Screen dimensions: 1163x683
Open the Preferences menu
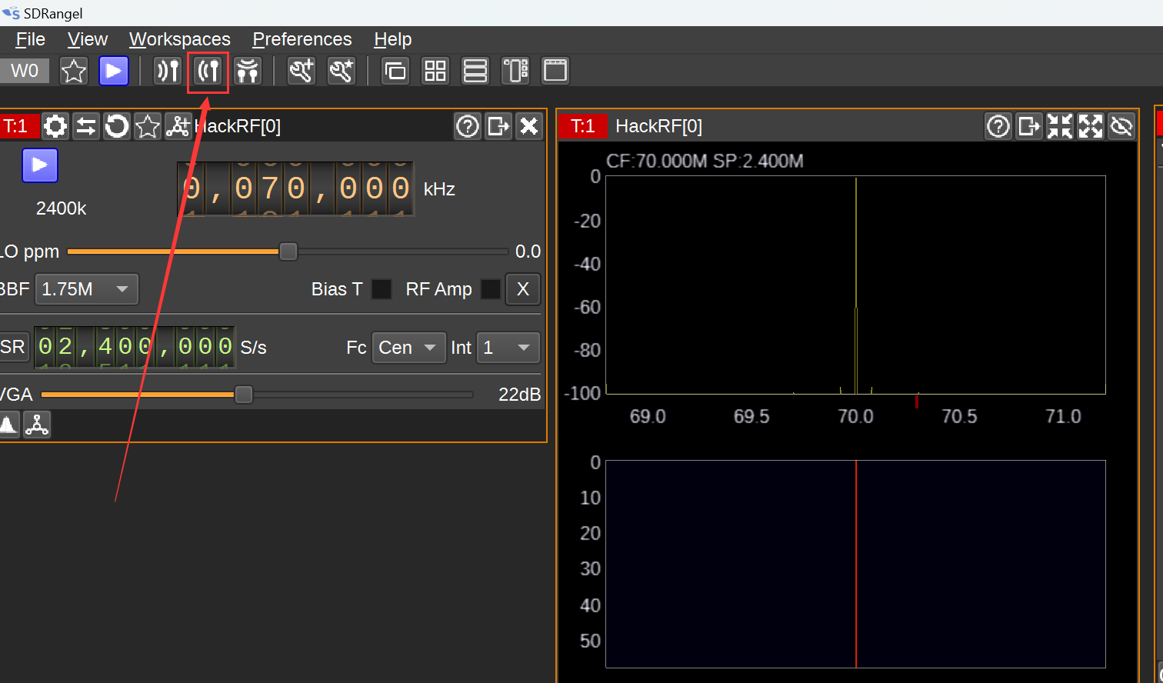pos(302,39)
